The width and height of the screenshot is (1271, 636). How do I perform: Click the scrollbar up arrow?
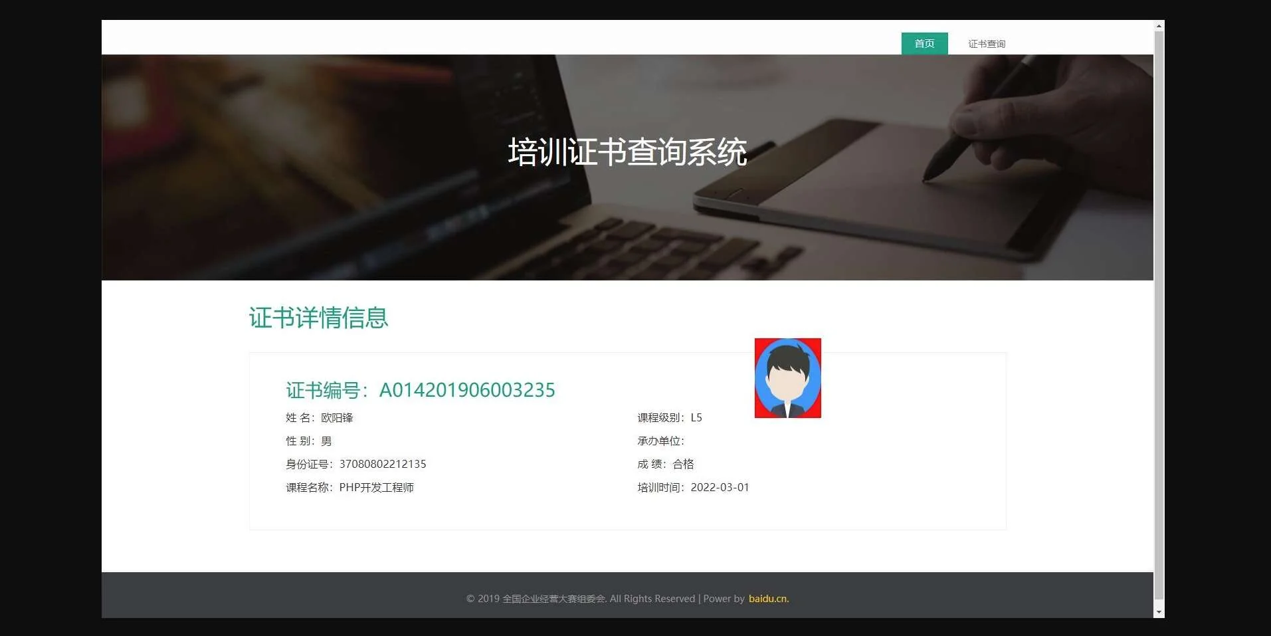[x=1158, y=25]
